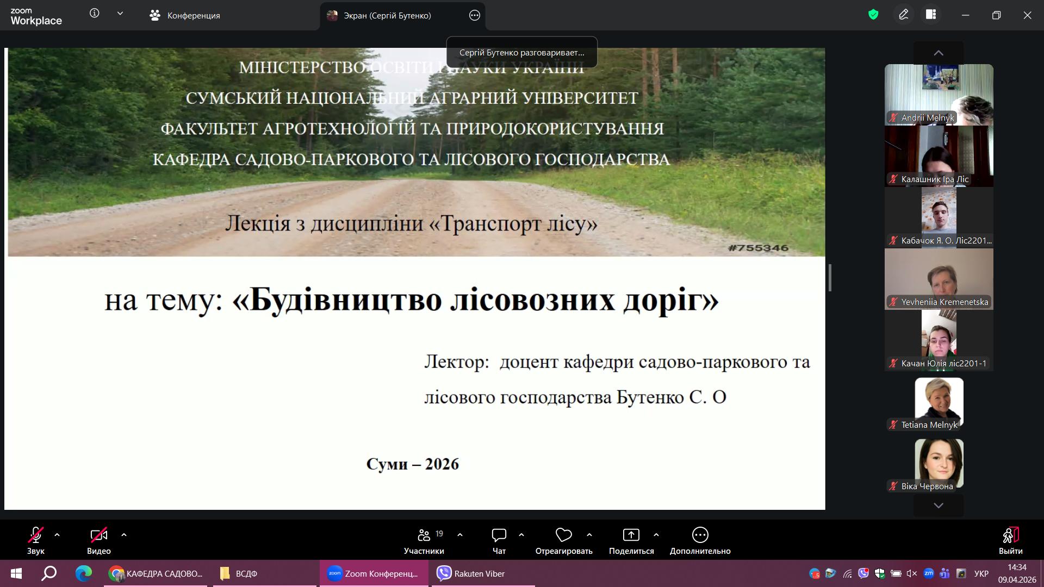The image size is (1044, 587).
Task: Click the green encryption shield icon
Action: 873,15
